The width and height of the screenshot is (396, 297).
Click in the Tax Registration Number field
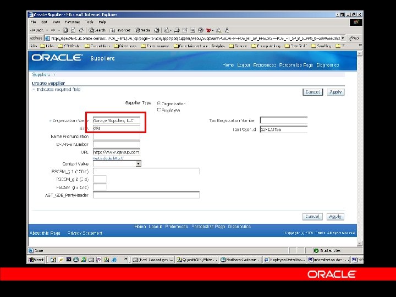284,120
